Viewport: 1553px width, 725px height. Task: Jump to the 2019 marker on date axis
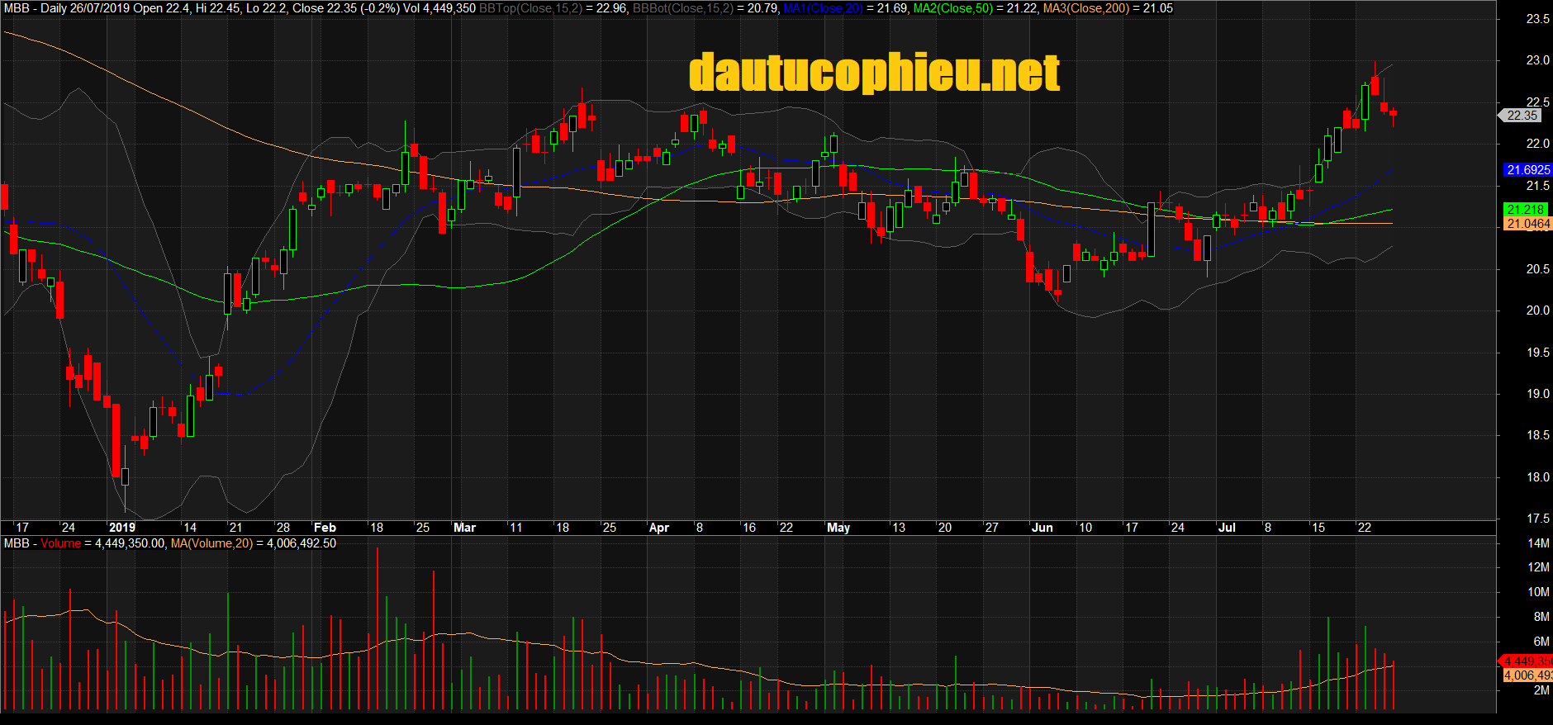coord(121,528)
